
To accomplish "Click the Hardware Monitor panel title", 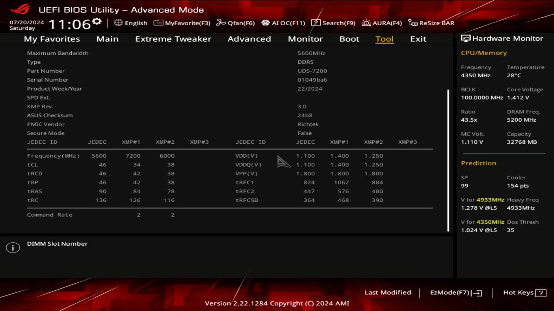I will [x=507, y=38].
